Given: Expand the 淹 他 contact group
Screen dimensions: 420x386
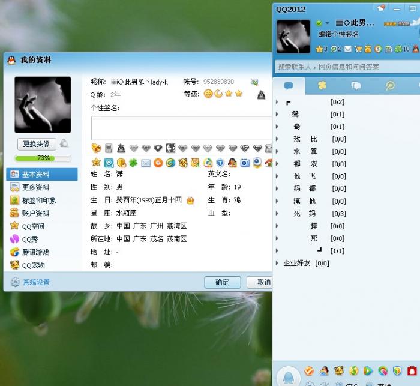Looking at the screenshot, I should 277,201.
